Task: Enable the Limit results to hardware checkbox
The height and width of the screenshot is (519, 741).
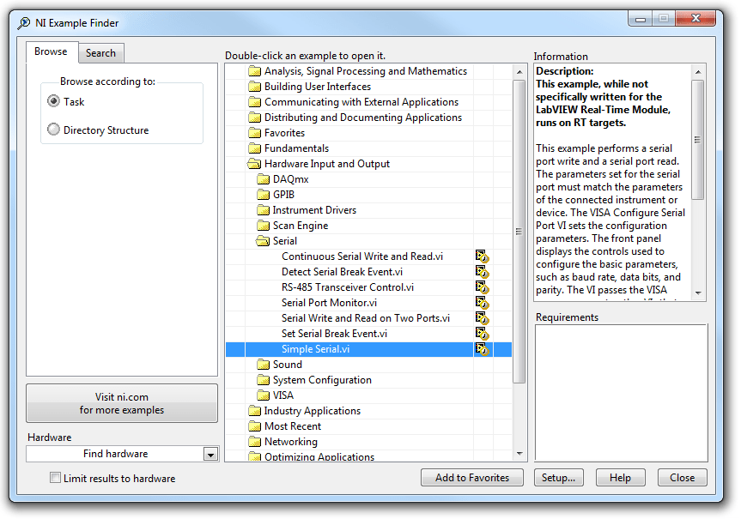Action: click(x=55, y=477)
